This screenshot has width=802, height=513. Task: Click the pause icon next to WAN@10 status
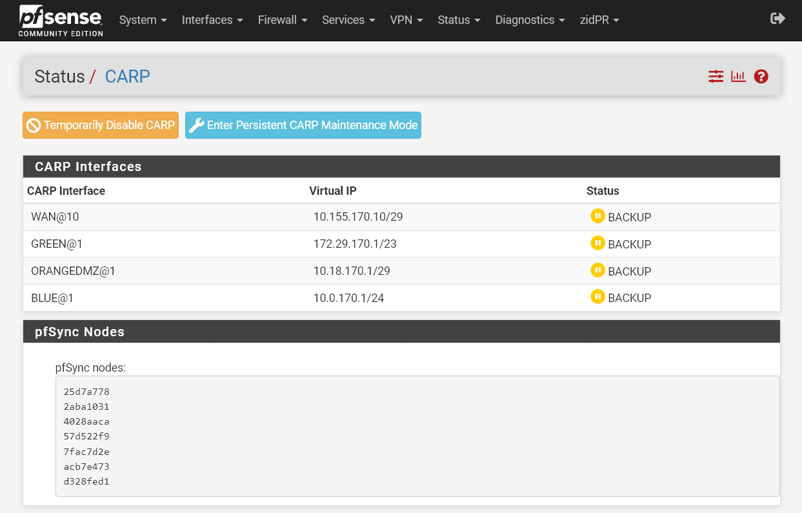pos(598,216)
